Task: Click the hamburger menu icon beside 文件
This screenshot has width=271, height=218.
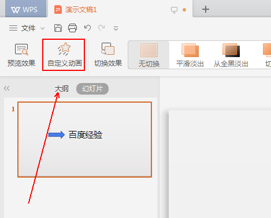Action: coord(13,28)
